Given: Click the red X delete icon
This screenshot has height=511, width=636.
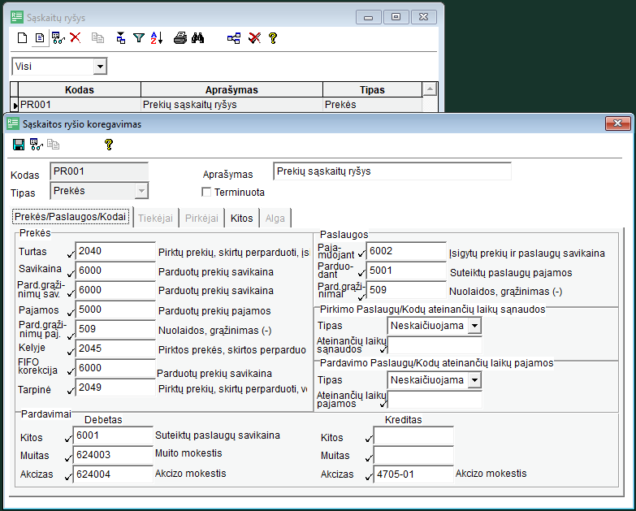Looking at the screenshot, I should pyautogui.click(x=76, y=37).
